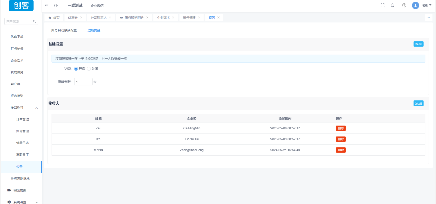Open 报表推送 in sidebar
Screen dimensions: 436x204
tap(17, 96)
